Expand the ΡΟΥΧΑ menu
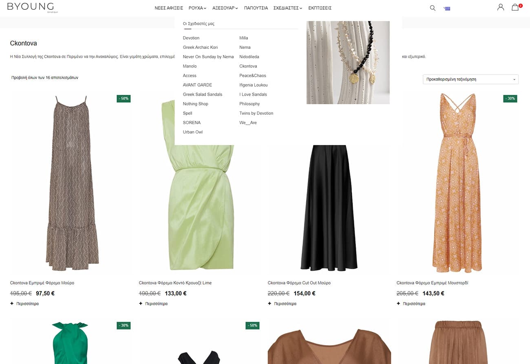 [197, 8]
